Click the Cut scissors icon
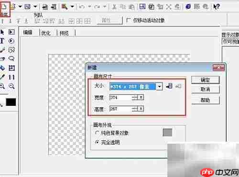The image size is (239, 177). click(114, 7)
